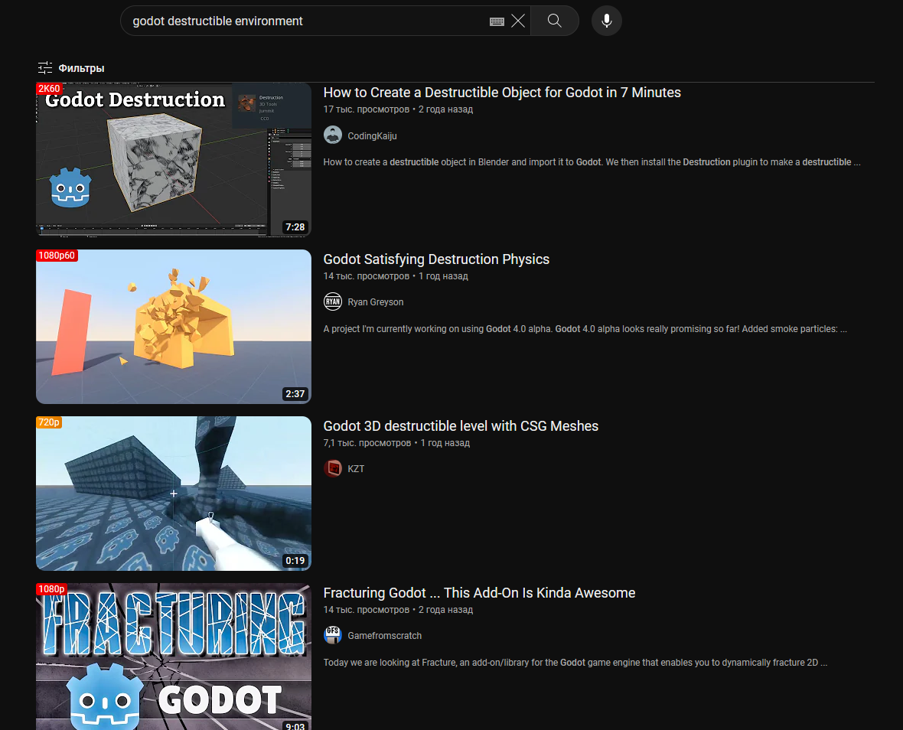
Task: Click the 0:19 duration label
Action: (295, 561)
